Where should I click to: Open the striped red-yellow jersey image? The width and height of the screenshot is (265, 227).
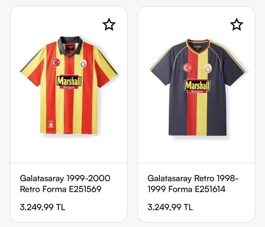(69, 85)
